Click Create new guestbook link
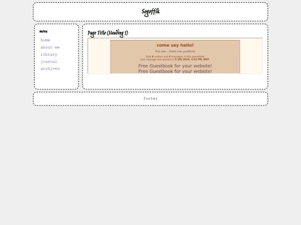The image size is (301, 225). (x=182, y=51)
